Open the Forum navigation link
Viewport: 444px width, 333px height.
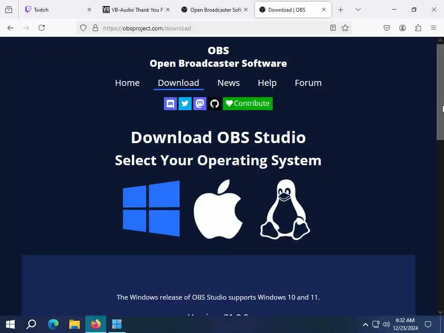coord(308,83)
